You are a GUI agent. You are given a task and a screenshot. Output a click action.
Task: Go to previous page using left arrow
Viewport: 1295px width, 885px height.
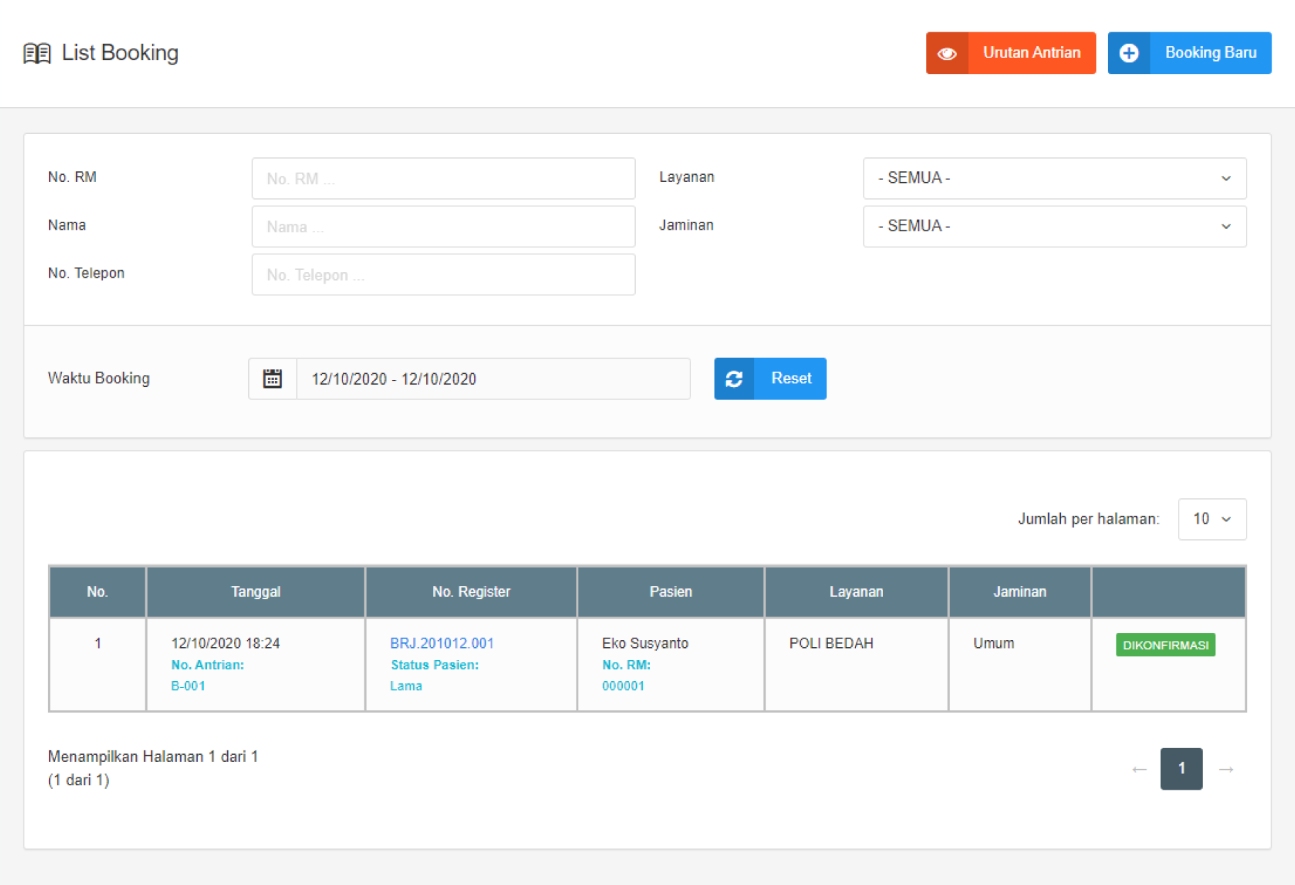coord(1139,769)
